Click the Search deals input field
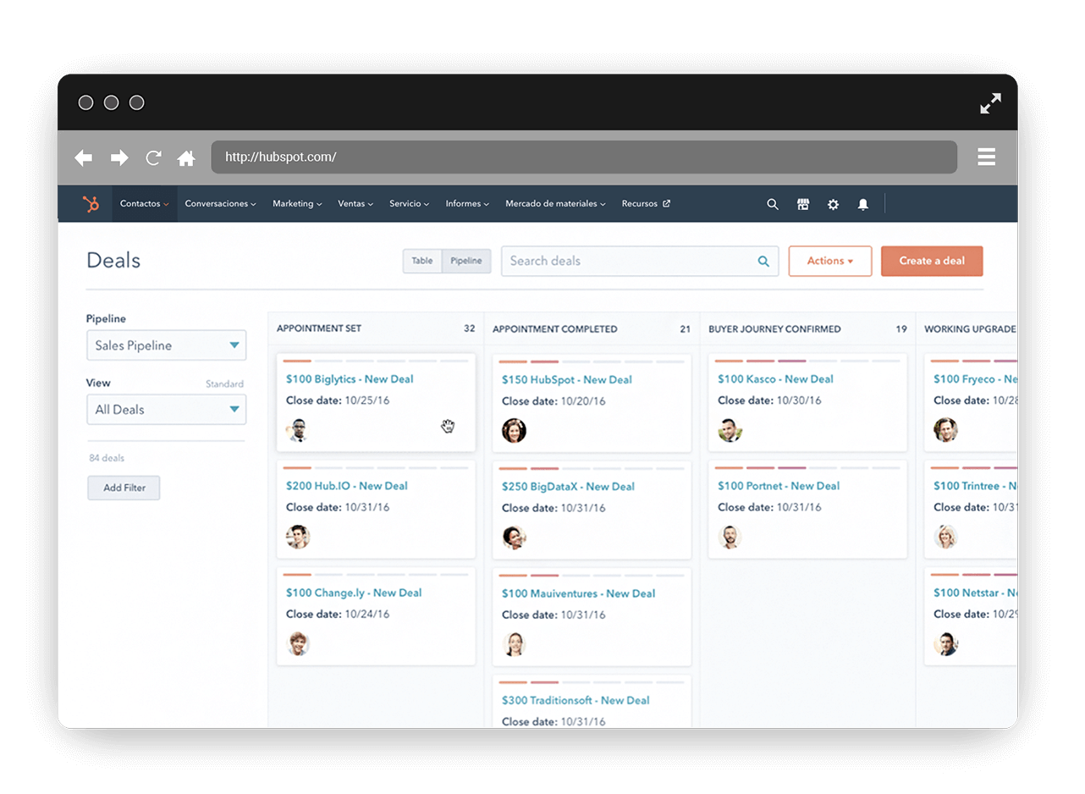The width and height of the screenshot is (1085, 794). (640, 261)
